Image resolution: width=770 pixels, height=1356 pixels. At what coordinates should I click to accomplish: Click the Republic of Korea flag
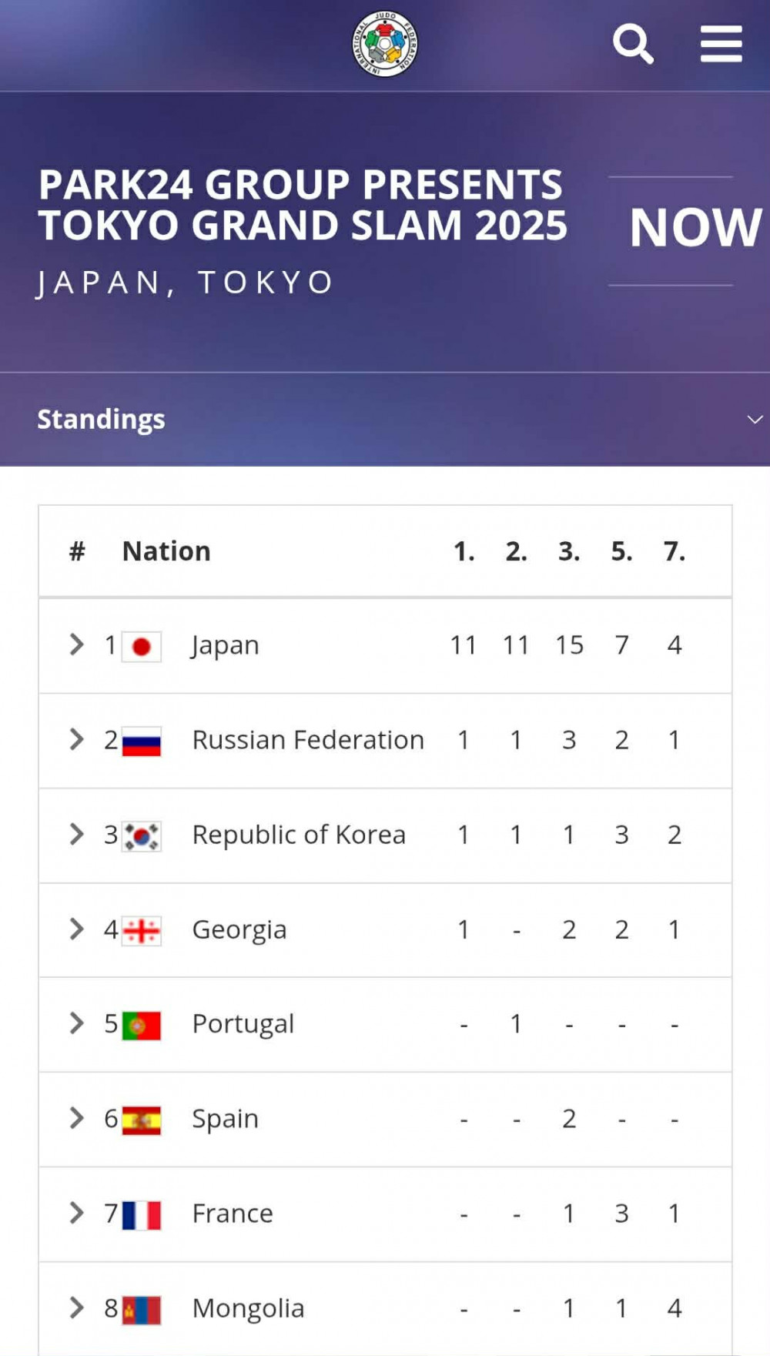coord(142,835)
